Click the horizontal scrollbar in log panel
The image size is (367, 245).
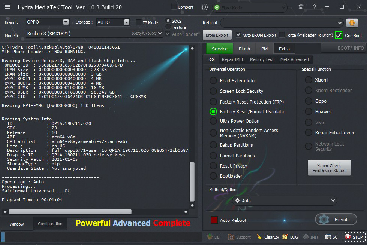coord(70,212)
